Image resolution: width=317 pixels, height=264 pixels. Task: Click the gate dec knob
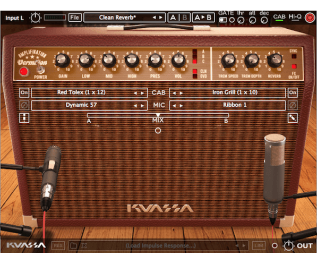pos(264,20)
